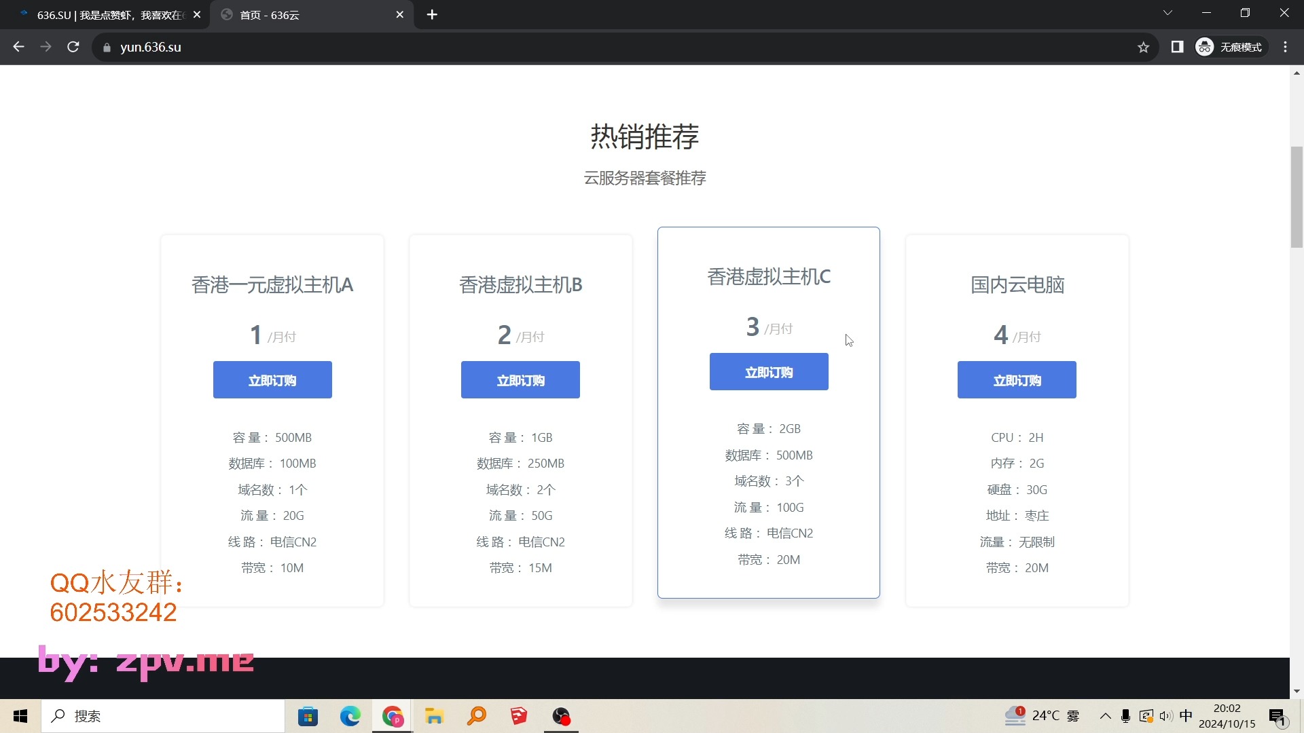Open the Chrome taskbar icon
This screenshot has height=733, width=1304.
(393, 716)
